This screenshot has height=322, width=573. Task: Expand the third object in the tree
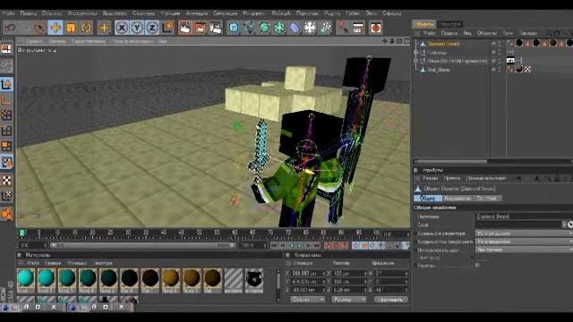415,61
